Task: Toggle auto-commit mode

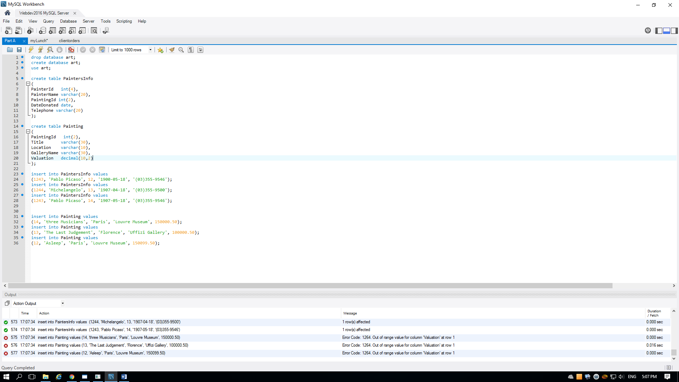Action: (x=102, y=50)
